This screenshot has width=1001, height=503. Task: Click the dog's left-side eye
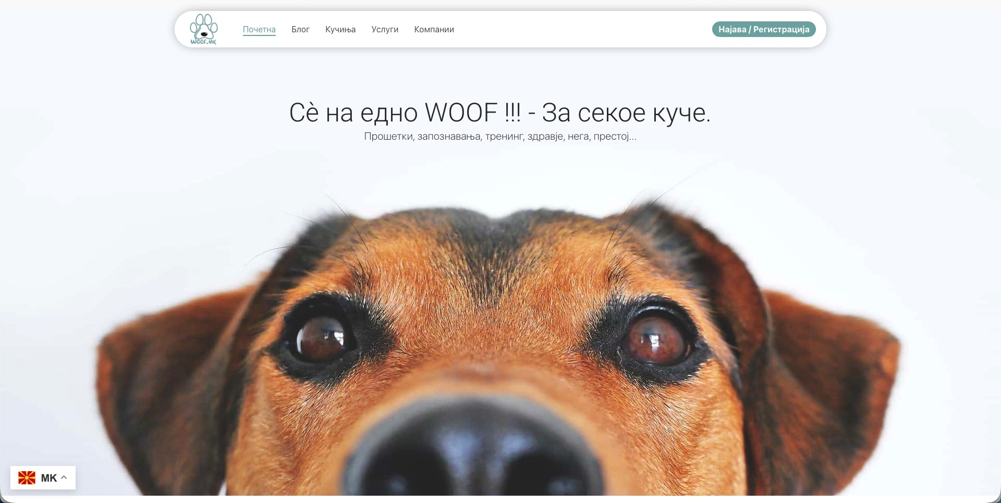[322, 338]
